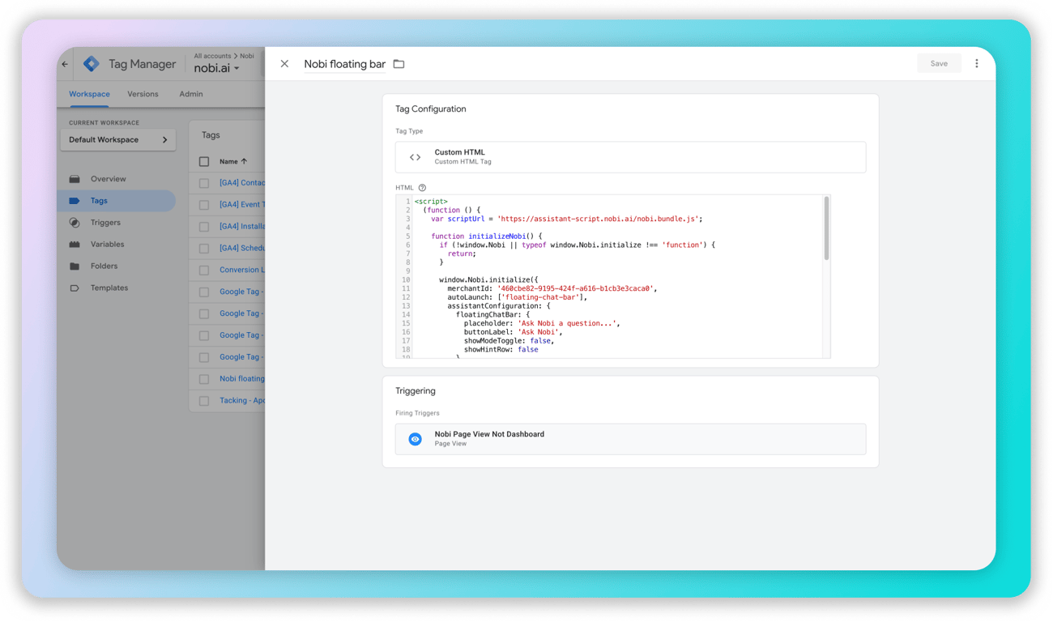This screenshot has width=1053, height=622.
Task: Click the Variables sidebar icon
Action: (75, 245)
